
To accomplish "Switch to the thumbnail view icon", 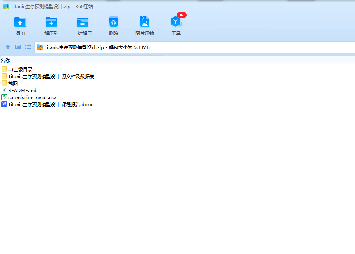I will (x=18, y=47).
